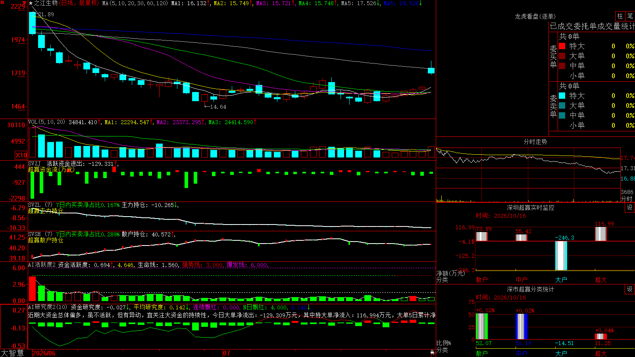Click the padlock icon below the chart
This screenshot has width=635, height=357.
[432, 352]
